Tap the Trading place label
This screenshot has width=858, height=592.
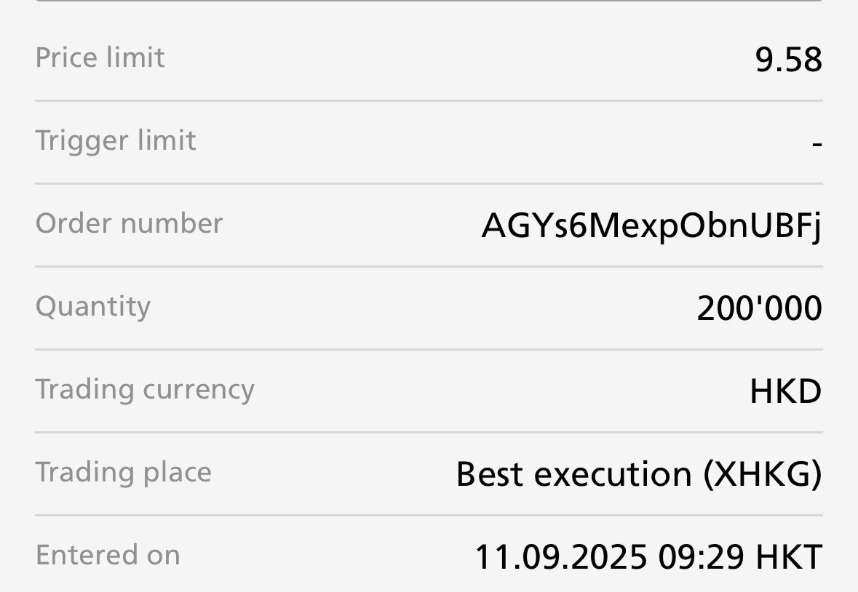point(123,472)
